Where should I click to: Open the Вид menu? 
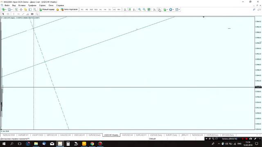click(x=14, y=5)
